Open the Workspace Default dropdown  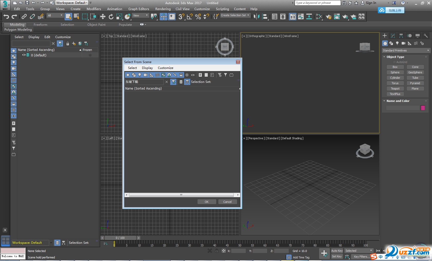86,3
